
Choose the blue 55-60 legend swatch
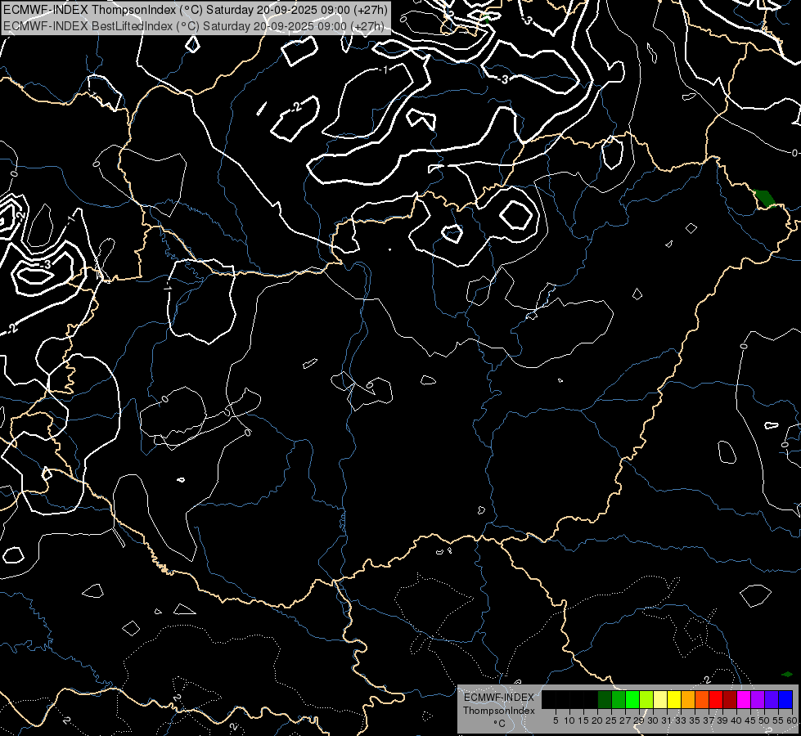point(785,699)
